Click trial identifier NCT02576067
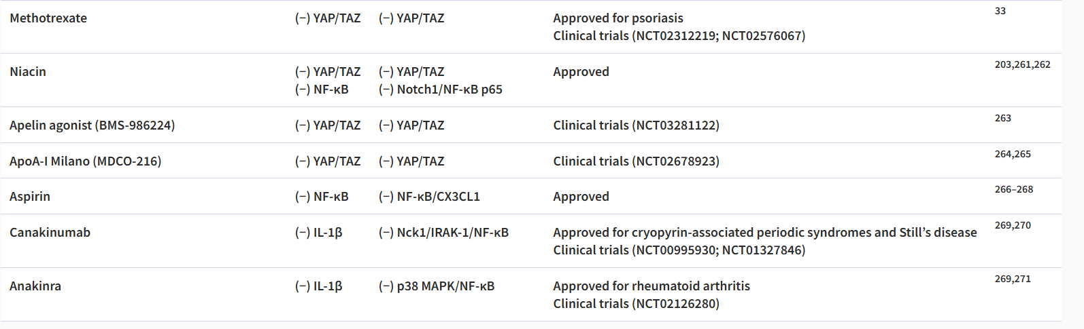1084x329 pixels. click(x=762, y=36)
